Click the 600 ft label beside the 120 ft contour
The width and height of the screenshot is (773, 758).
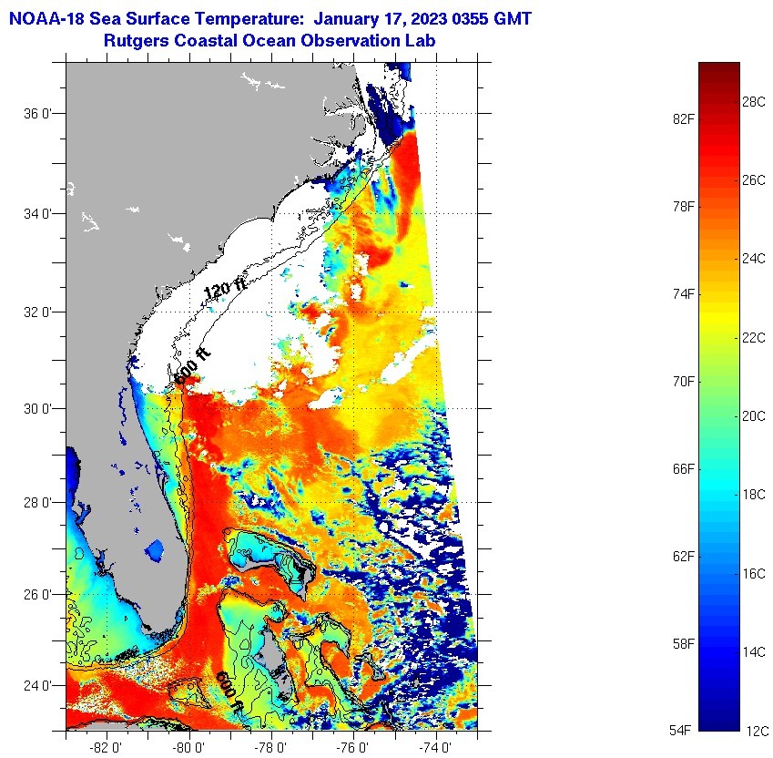pos(193,366)
